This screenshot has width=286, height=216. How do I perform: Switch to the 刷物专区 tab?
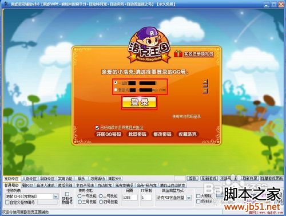47,179
